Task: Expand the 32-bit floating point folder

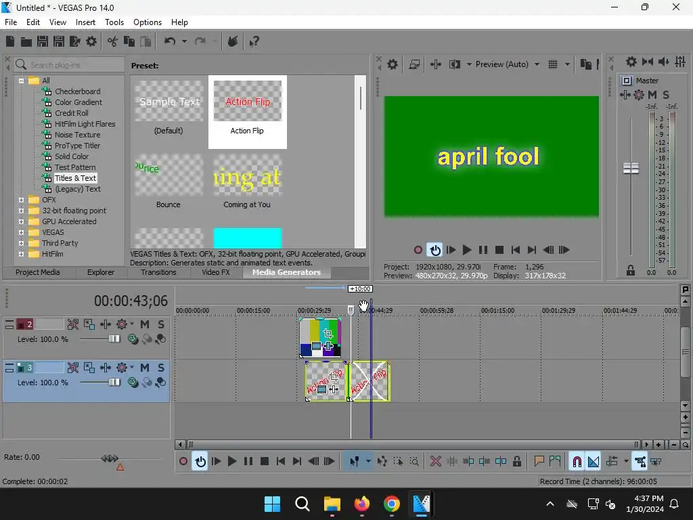Action: pos(21,211)
